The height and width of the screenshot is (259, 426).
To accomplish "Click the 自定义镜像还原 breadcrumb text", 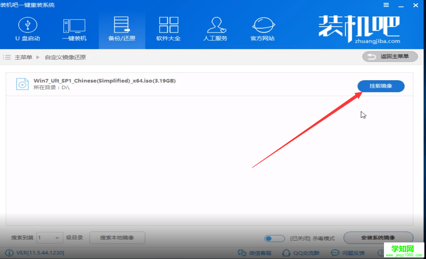I will click(65, 57).
